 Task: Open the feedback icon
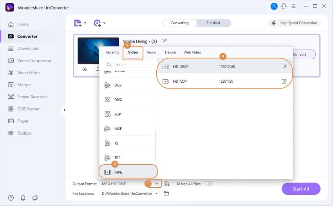point(35,198)
